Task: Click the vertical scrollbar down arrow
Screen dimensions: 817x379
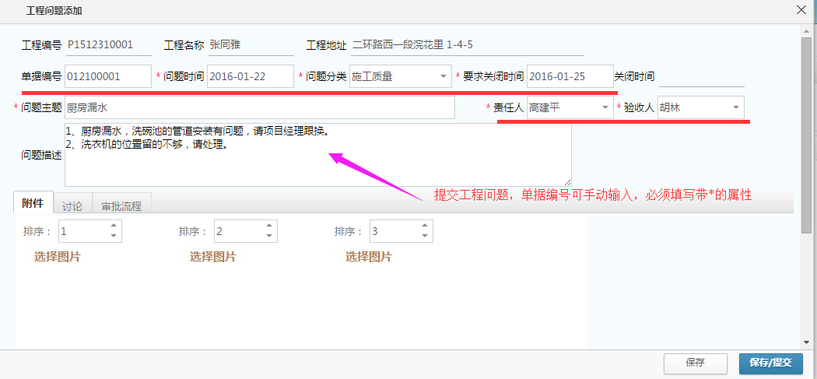Action: click(x=807, y=342)
